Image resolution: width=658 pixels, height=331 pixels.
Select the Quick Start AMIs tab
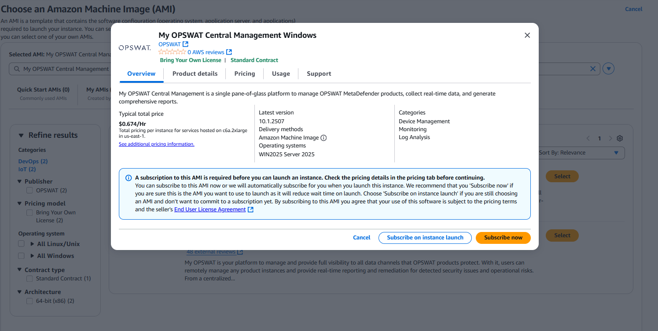click(x=43, y=93)
